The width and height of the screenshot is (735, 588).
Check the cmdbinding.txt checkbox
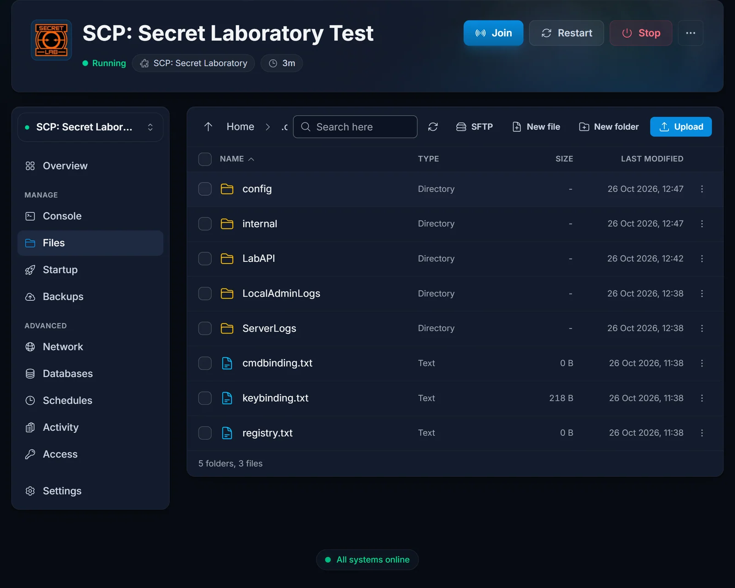205,363
